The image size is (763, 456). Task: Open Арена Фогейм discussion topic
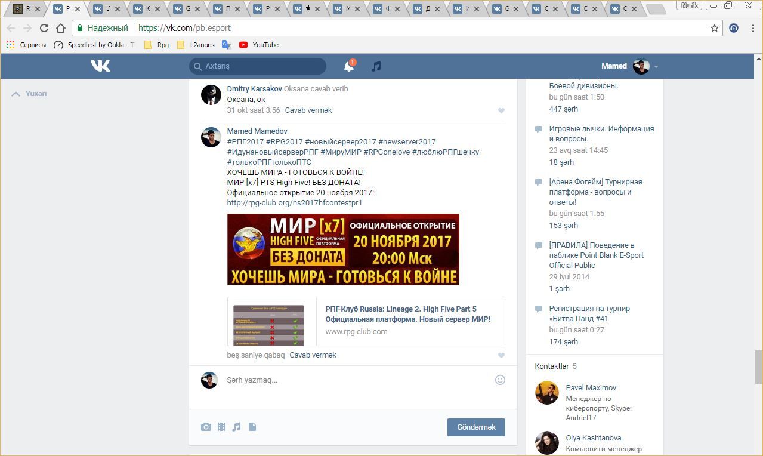(x=595, y=192)
